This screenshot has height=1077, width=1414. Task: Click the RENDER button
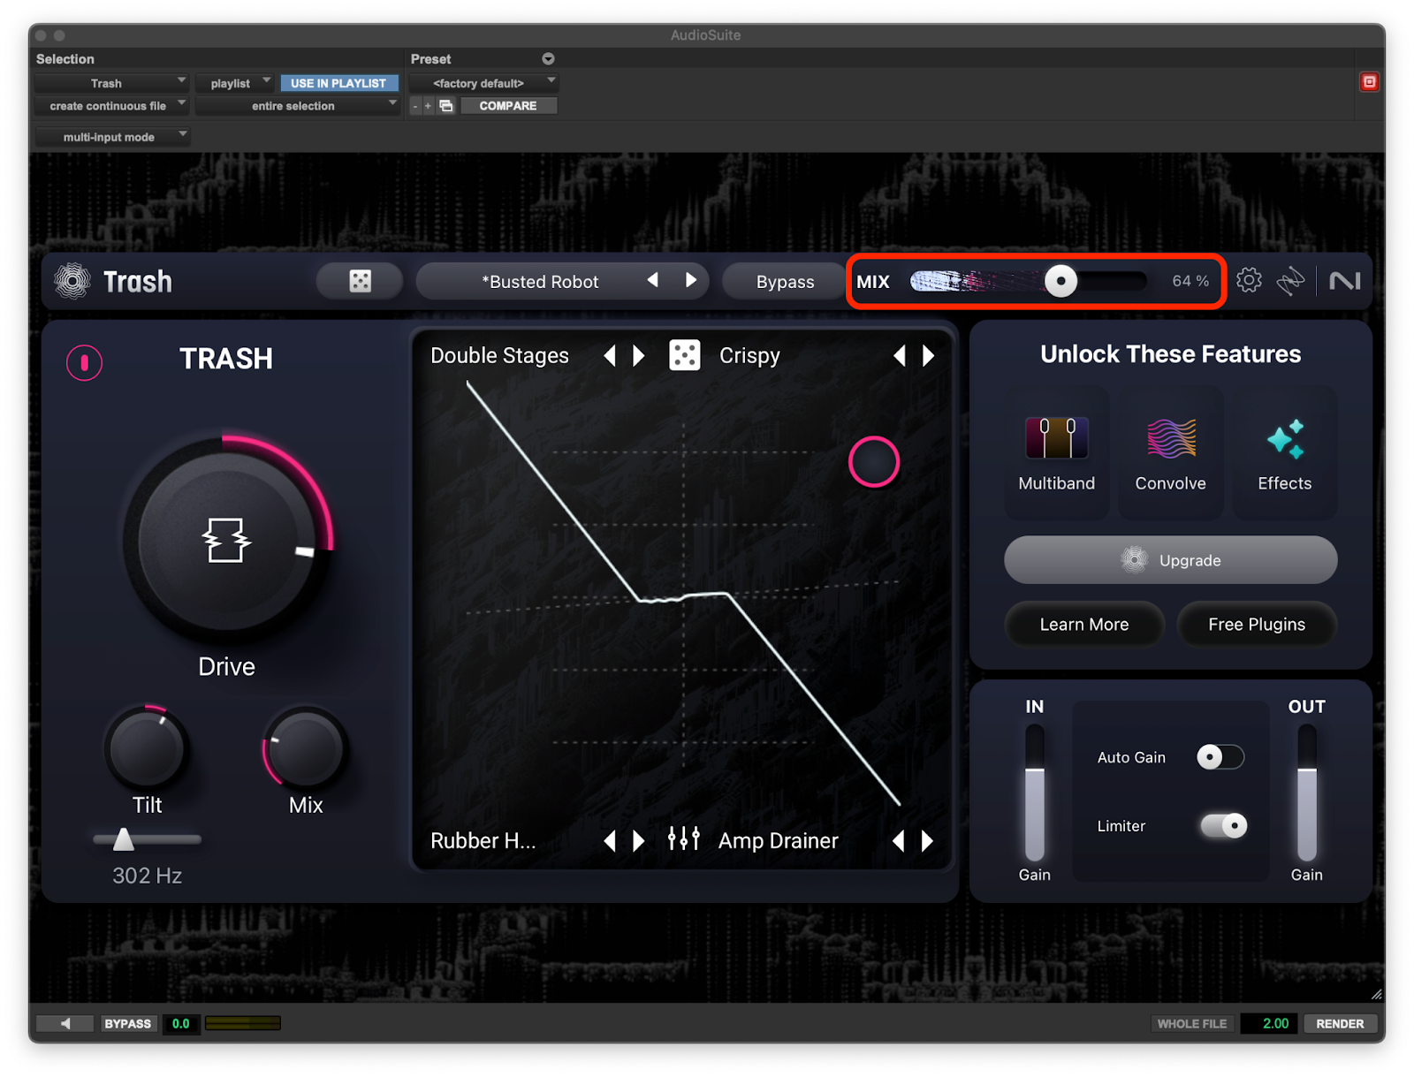1339,1024
